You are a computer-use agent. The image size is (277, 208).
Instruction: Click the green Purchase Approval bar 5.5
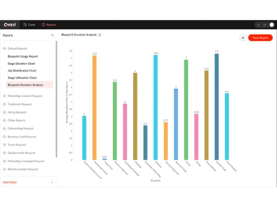pyautogui.click(x=115, y=121)
